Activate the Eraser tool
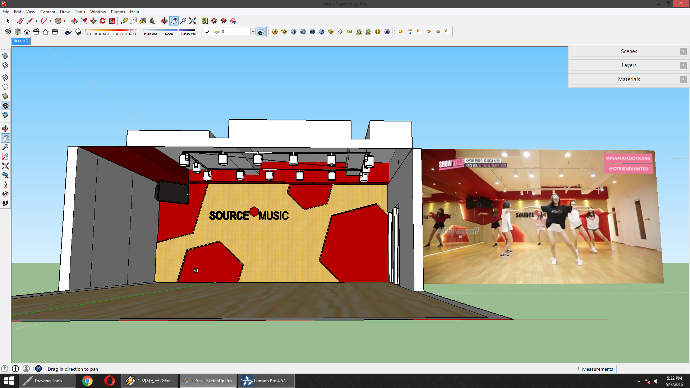The height and width of the screenshot is (388, 690). tap(20, 21)
